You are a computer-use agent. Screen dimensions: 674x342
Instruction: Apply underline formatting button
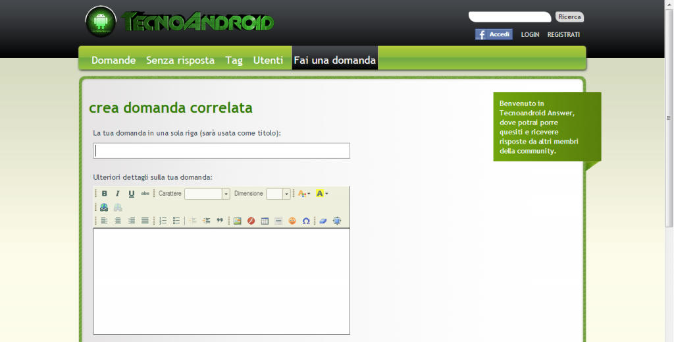(132, 194)
